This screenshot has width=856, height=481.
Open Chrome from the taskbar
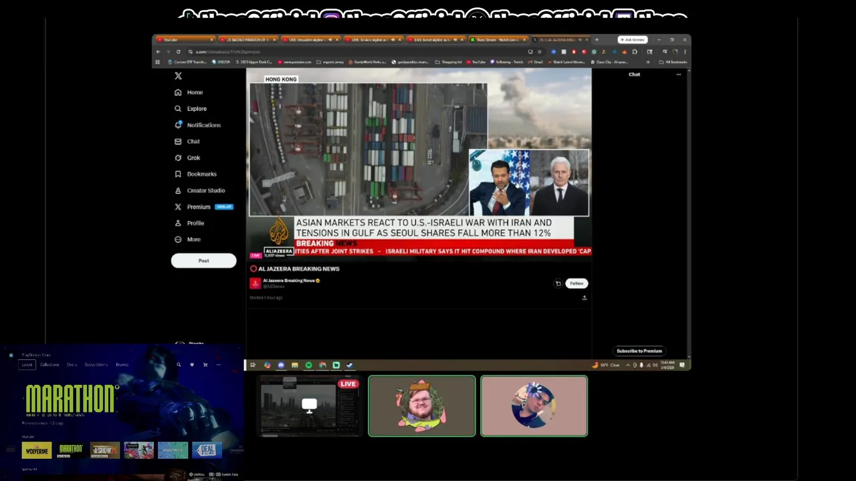tap(322, 365)
